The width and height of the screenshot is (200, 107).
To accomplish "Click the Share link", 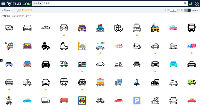I will click(x=195, y=11).
